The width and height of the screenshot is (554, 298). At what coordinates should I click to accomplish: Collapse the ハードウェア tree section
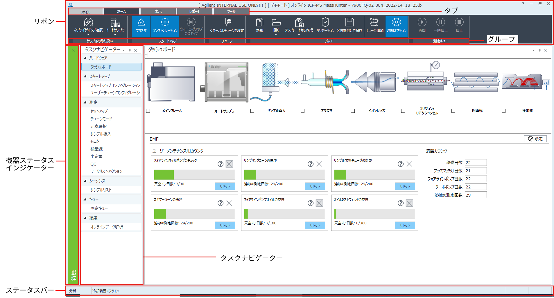click(85, 58)
